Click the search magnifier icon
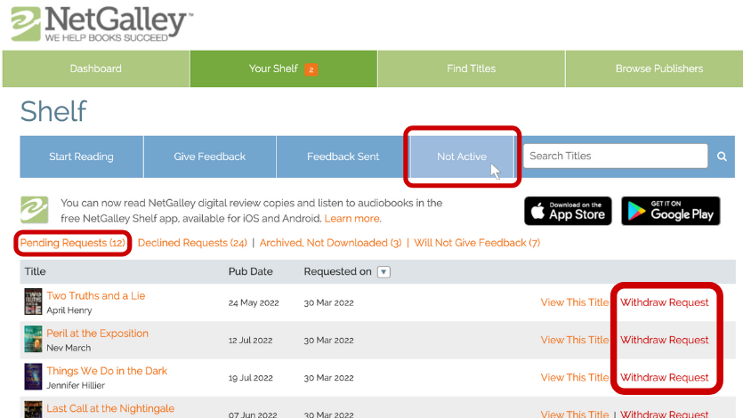Screen dimensions: 743x418 [x=722, y=157]
